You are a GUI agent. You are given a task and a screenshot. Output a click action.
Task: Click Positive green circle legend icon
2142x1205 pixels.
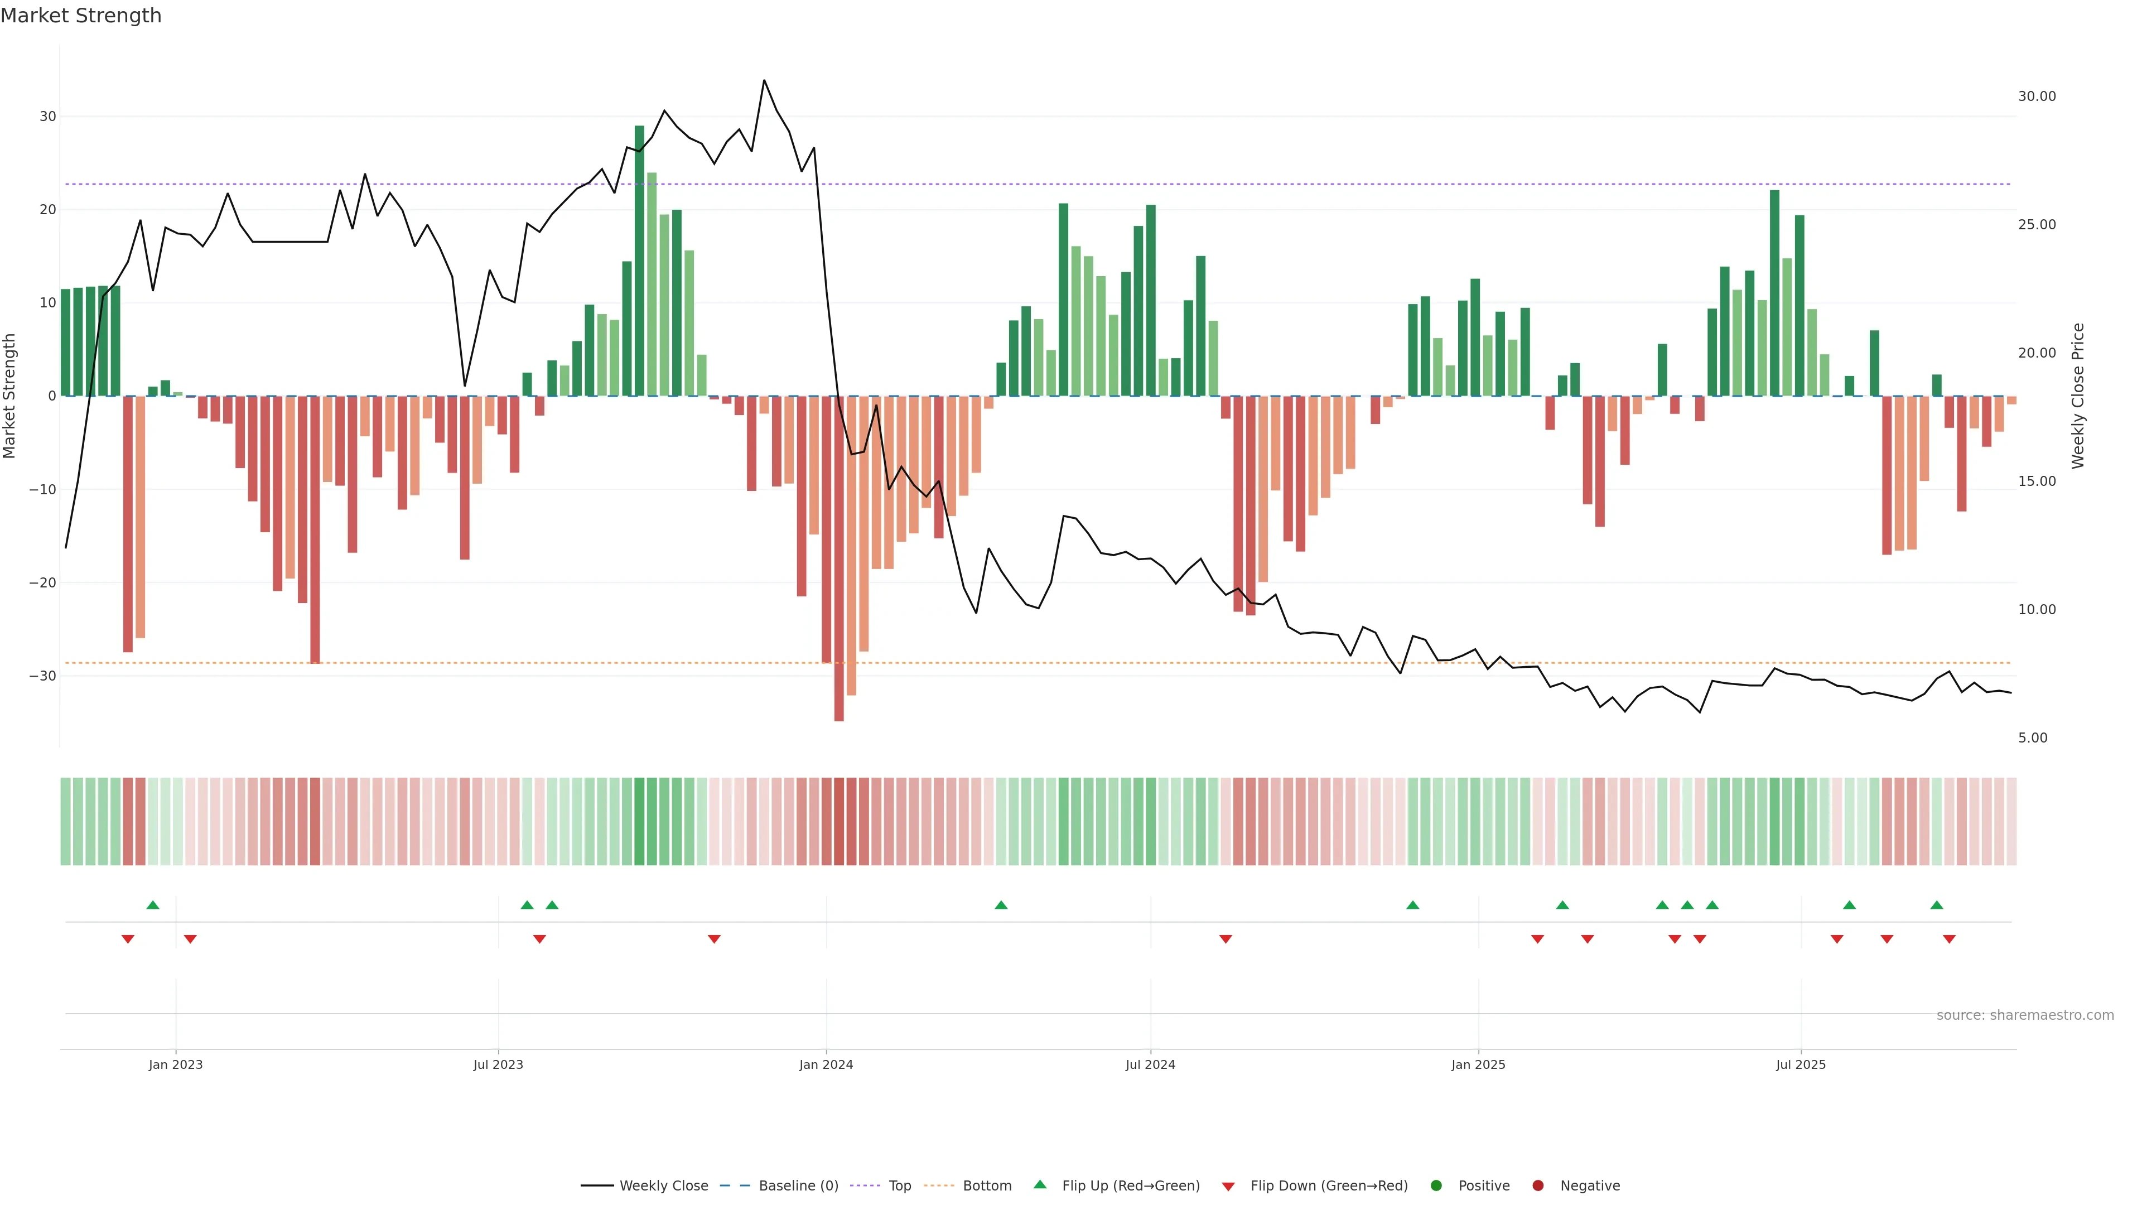tap(1436, 1186)
